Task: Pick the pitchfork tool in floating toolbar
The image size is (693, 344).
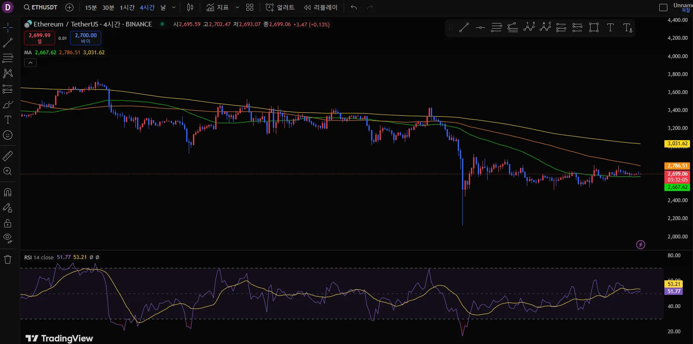Action: click(x=513, y=28)
